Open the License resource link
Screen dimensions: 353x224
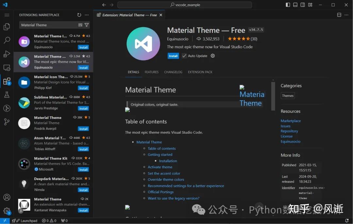[x=287, y=136]
